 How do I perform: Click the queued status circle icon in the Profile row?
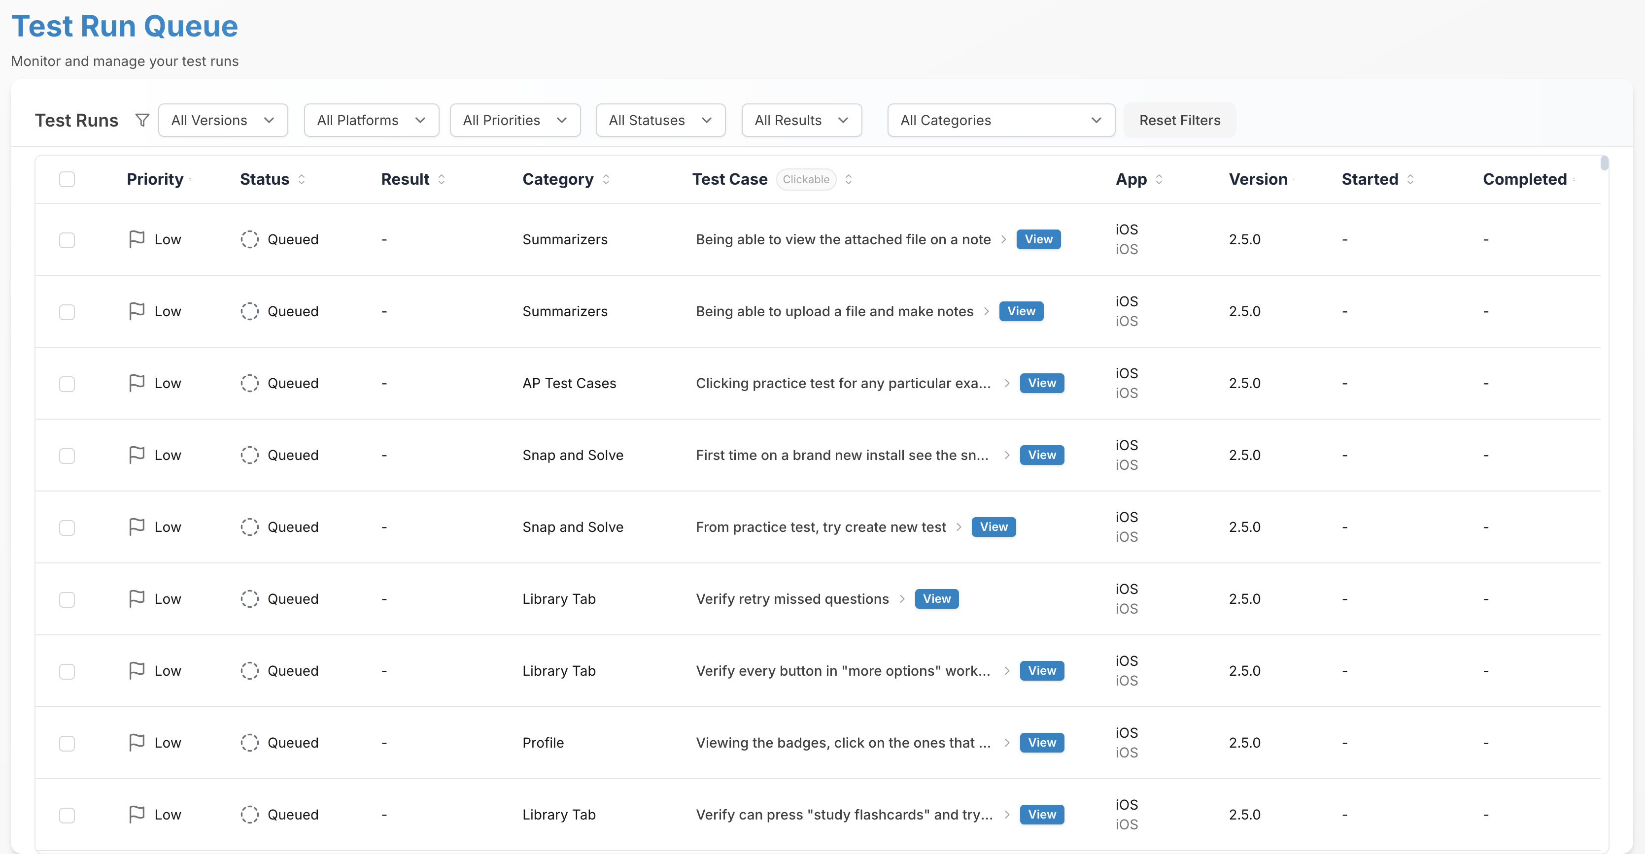coord(250,742)
